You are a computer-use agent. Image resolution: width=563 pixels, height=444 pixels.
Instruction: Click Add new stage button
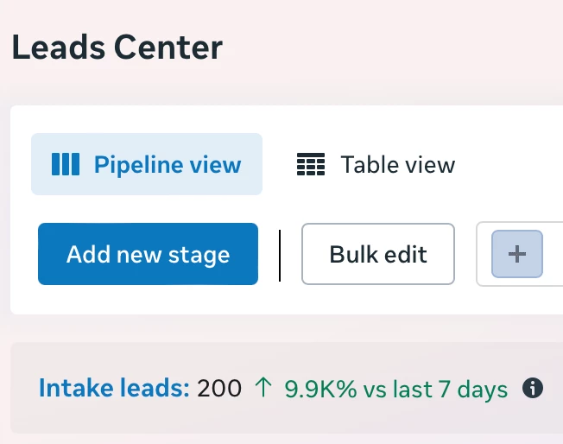pos(148,254)
